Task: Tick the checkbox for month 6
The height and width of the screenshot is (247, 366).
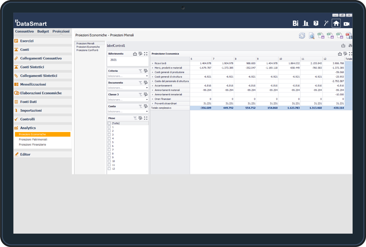Action: coord(109,146)
